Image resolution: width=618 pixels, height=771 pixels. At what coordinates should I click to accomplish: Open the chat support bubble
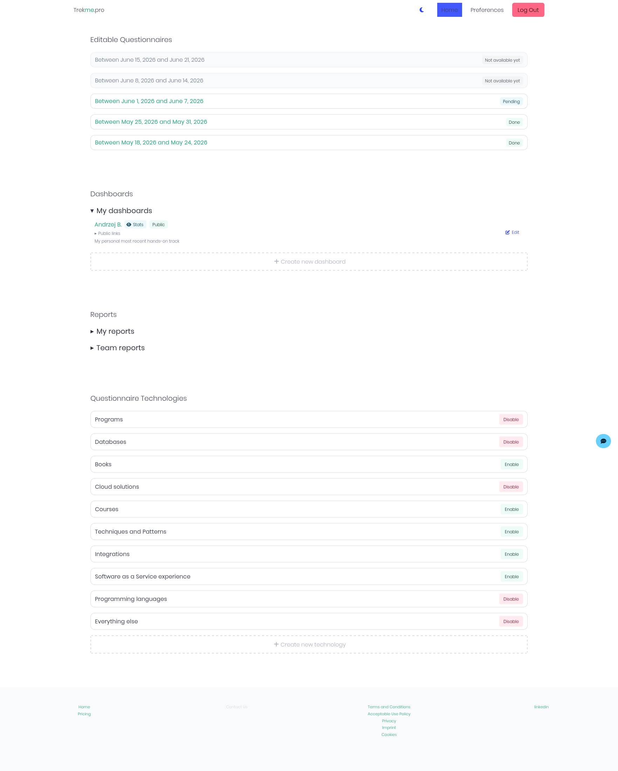point(603,441)
